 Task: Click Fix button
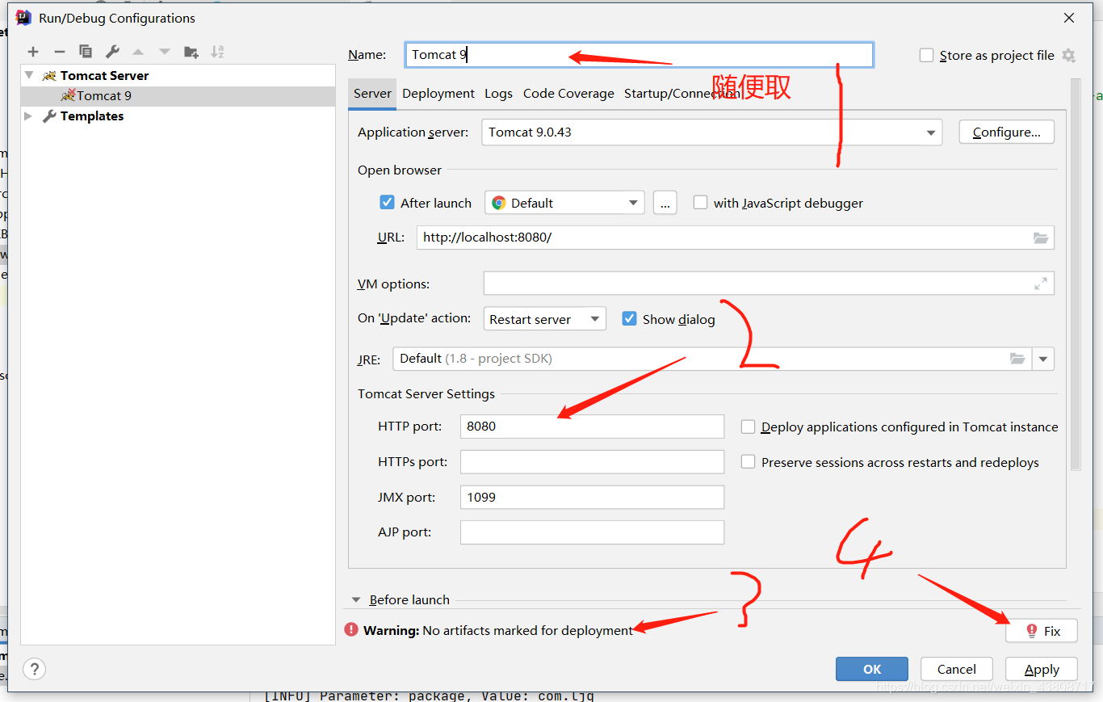1042,631
